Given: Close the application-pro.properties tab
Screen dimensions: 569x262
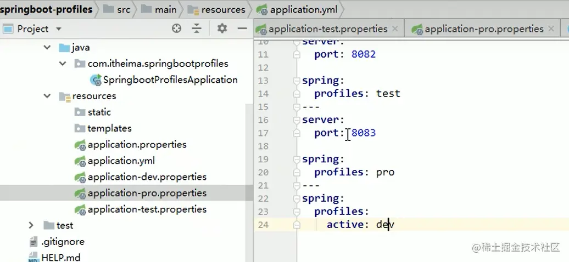Looking at the screenshot, I should 551,29.
